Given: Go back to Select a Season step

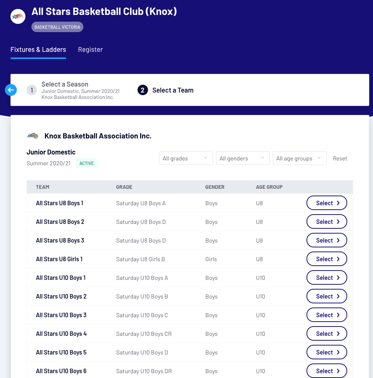Looking at the screenshot, I should [65, 84].
